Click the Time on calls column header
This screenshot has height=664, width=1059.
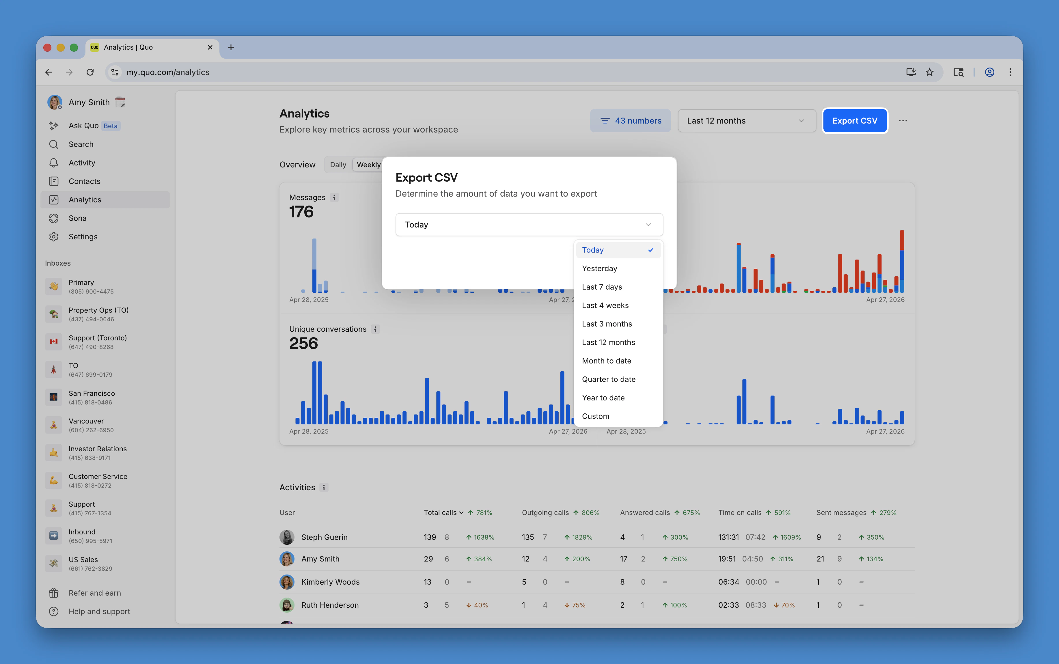[x=739, y=513]
